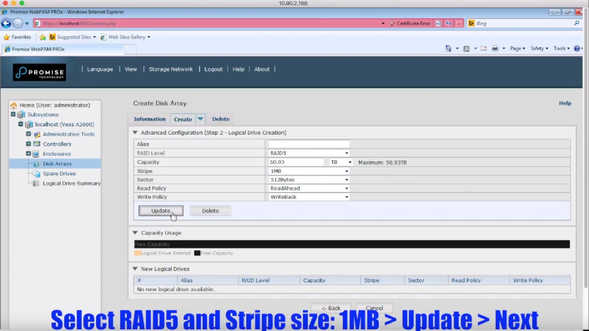Open the Logical Drive Summary link
Screen dimensions: 589x331
click(72, 183)
